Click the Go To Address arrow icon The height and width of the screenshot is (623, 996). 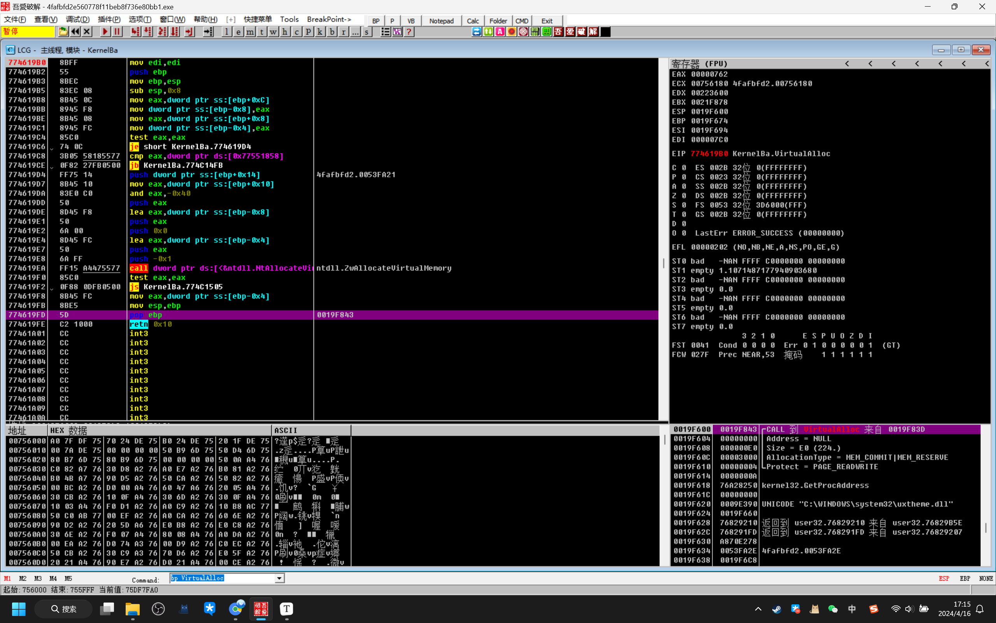(208, 32)
